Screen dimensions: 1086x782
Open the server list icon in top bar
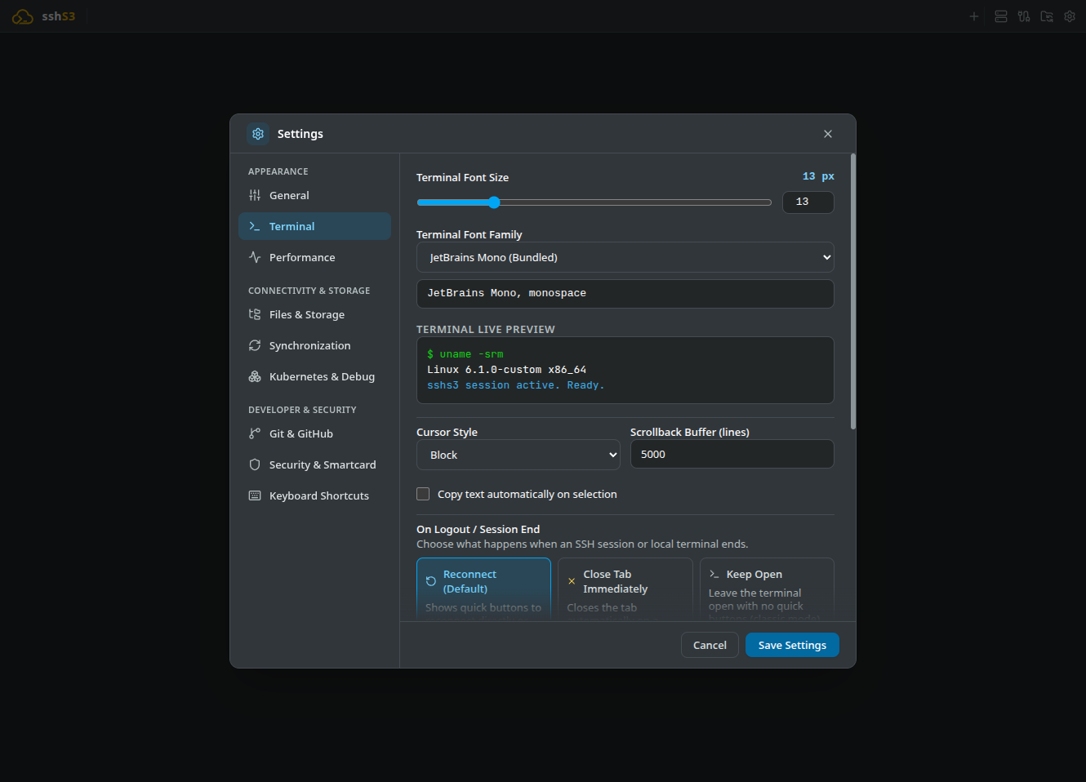coord(1000,16)
